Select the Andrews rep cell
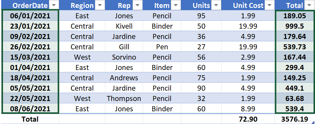This screenshot has height=124, width=315. tap(124, 78)
